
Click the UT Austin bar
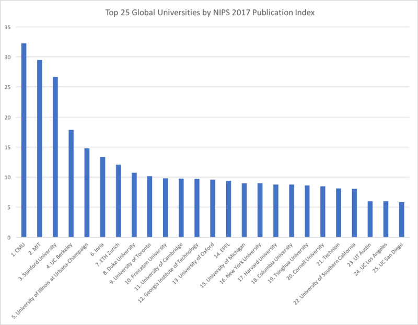[370, 219]
